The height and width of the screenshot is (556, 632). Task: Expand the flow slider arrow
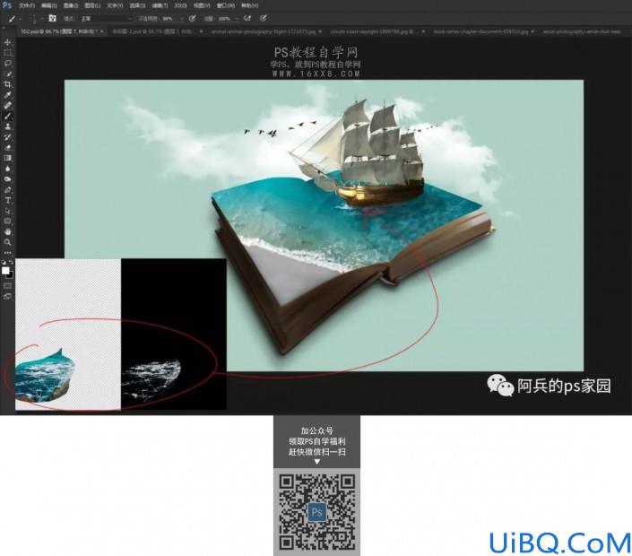click(237, 19)
